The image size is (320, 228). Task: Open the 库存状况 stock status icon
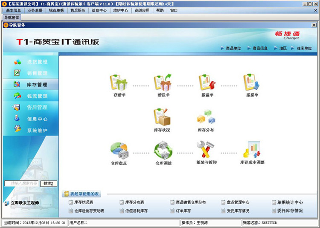[162, 117]
